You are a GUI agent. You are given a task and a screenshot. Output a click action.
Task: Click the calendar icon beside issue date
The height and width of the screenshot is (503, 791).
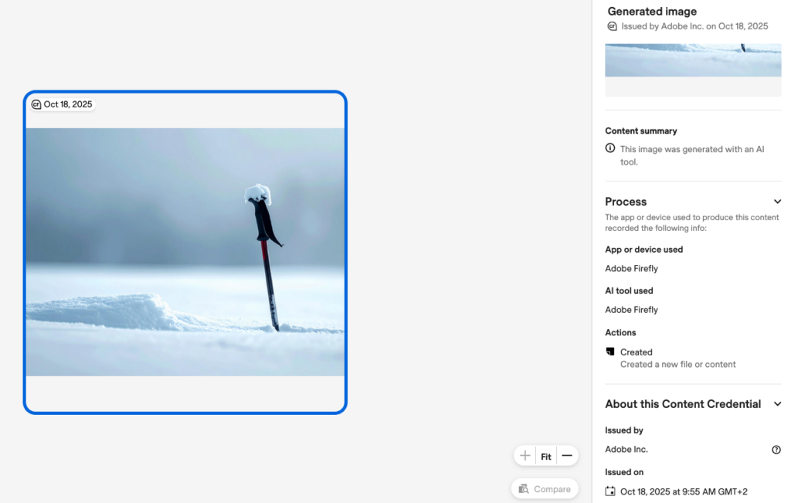click(x=610, y=491)
